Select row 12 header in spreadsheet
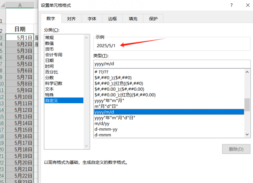 (3, 97)
